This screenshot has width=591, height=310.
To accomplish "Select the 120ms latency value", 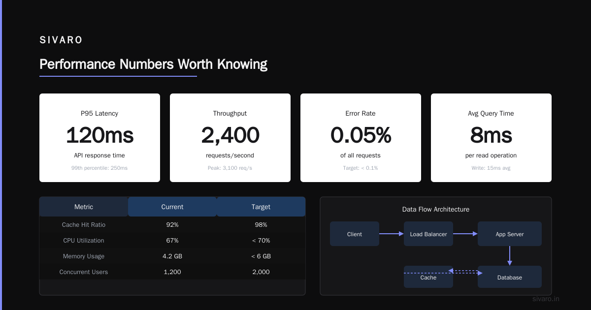I will point(99,135).
